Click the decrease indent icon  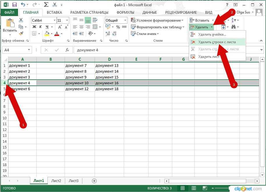click(x=75, y=34)
